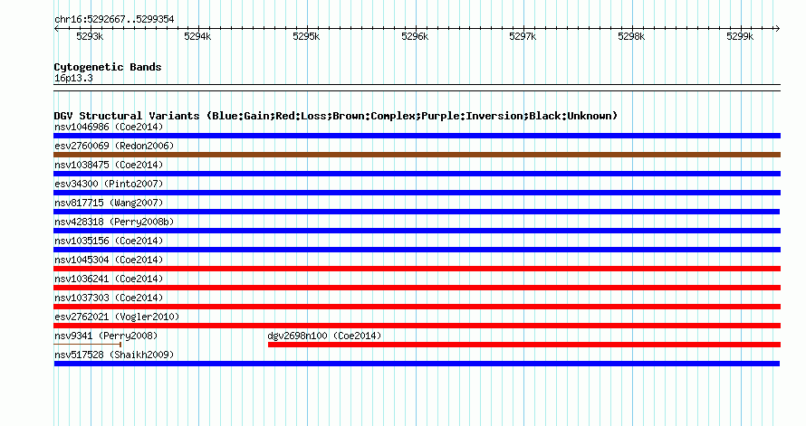
Task: Select the blue gain bar under nsv1046986
Action: pyautogui.click(x=417, y=136)
